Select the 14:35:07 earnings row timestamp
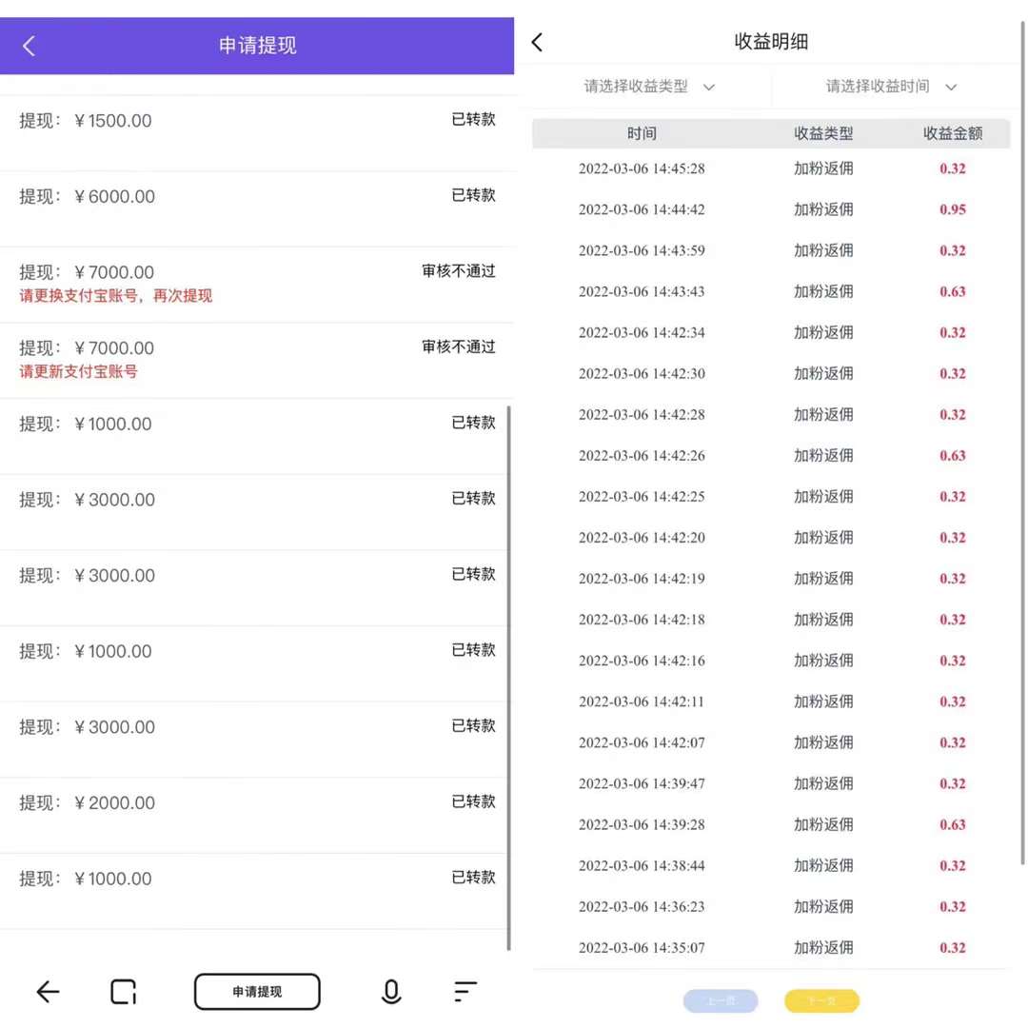The height and width of the screenshot is (1028, 1028). [x=642, y=948]
